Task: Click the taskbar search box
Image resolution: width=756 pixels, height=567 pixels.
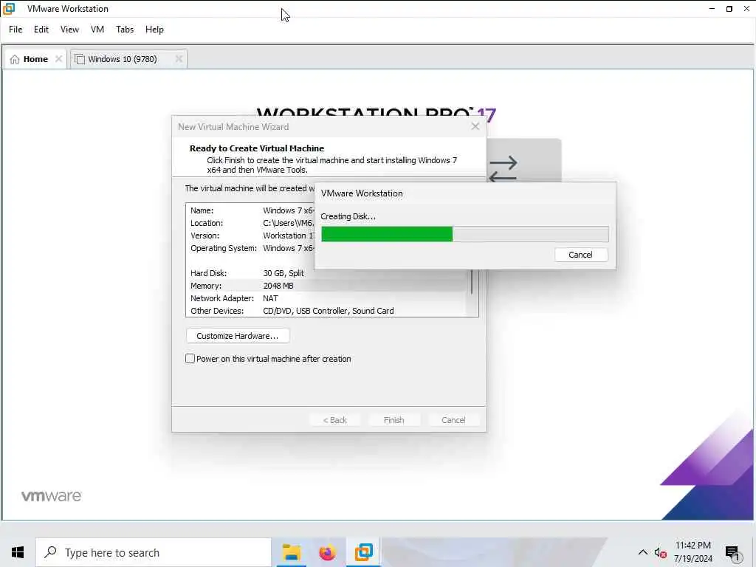Action: click(x=154, y=552)
